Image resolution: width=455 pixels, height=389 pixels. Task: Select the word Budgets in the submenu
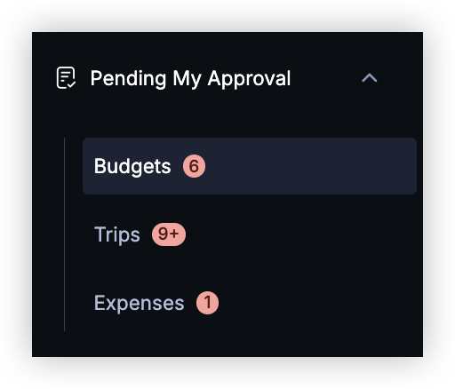(x=132, y=166)
